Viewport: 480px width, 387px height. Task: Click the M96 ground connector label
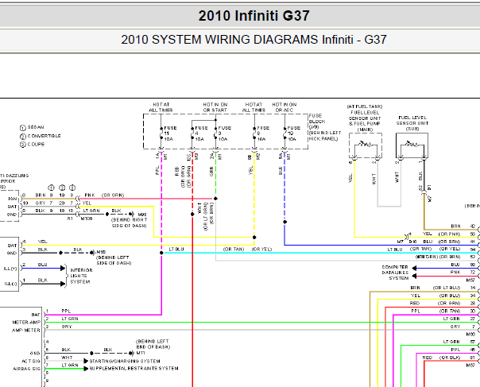coord(142,215)
